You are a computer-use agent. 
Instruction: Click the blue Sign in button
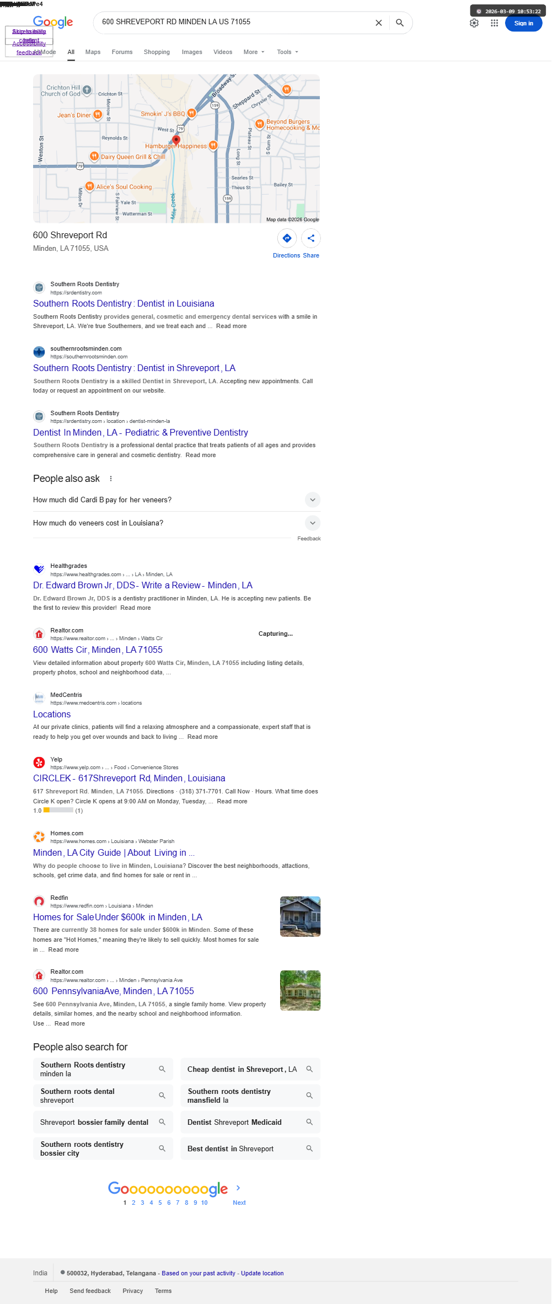click(523, 23)
